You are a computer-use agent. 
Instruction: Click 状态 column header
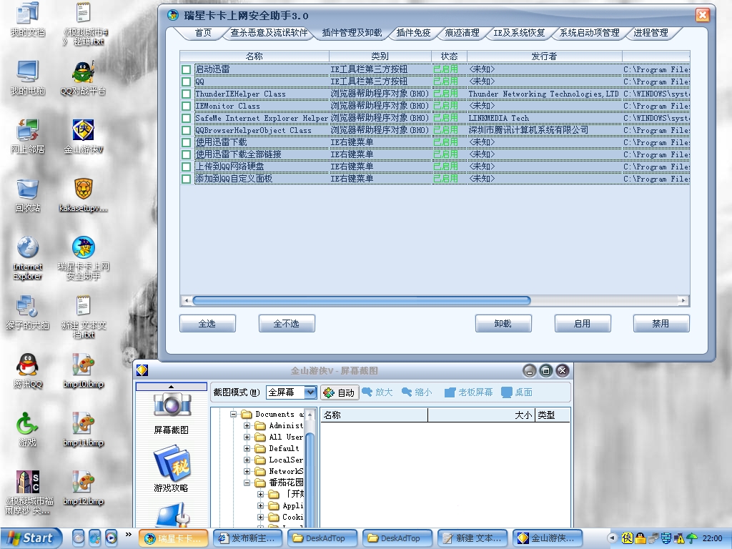click(x=449, y=56)
